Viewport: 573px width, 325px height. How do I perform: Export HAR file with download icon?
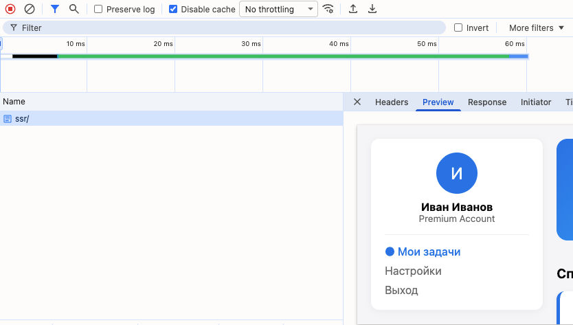[x=372, y=9]
